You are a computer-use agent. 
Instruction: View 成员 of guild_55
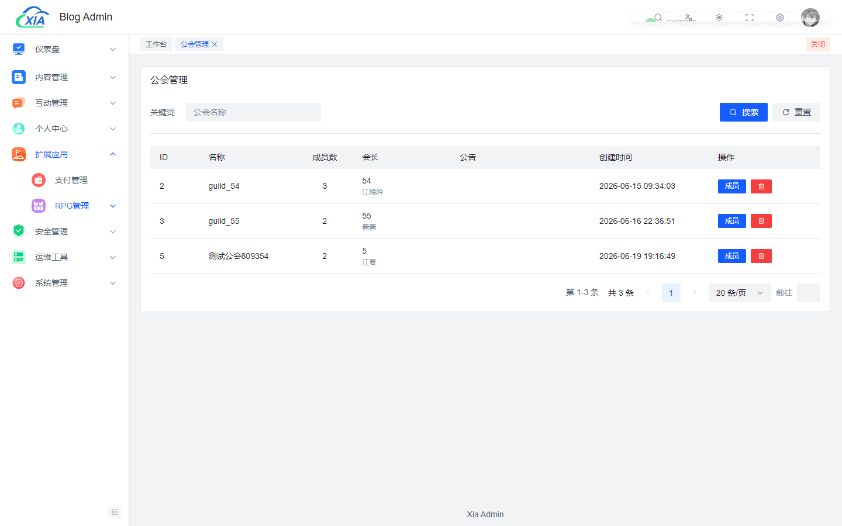coord(732,221)
